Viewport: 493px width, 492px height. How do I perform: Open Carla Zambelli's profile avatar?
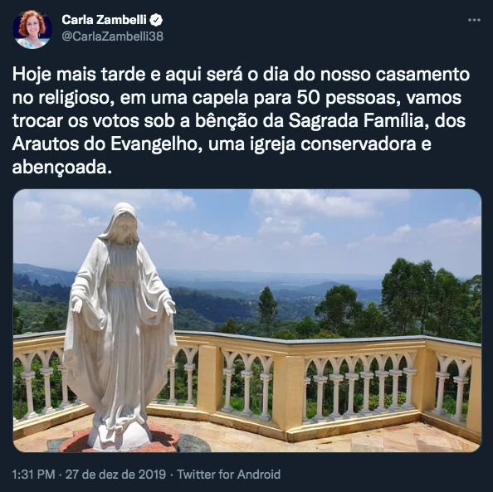coord(32,29)
